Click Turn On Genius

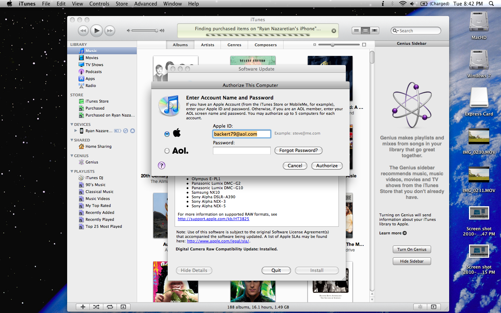pyautogui.click(x=412, y=249)
